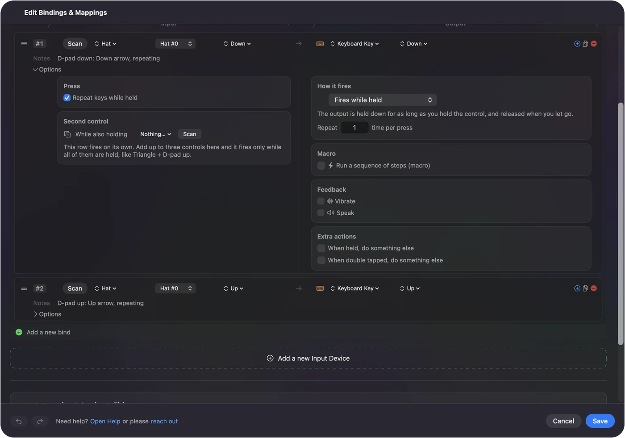This screenshot has width=625, height=438.
Task: Open Keyboard Key dropdown in row #1
Action: coord(355,44)
